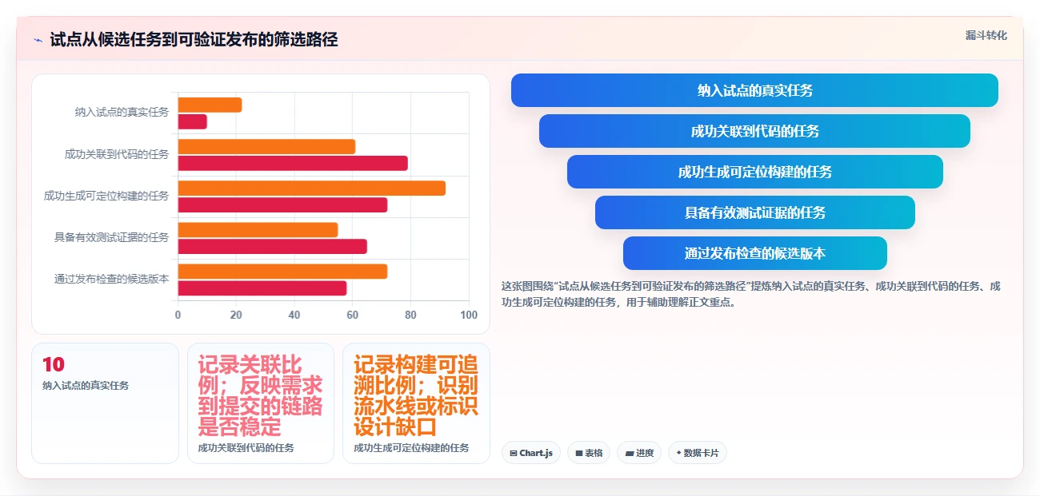Click the red bar for 纳入试点的真实任务
Viewport: 1040px width, 496px height.
click(x=192, y=121)
